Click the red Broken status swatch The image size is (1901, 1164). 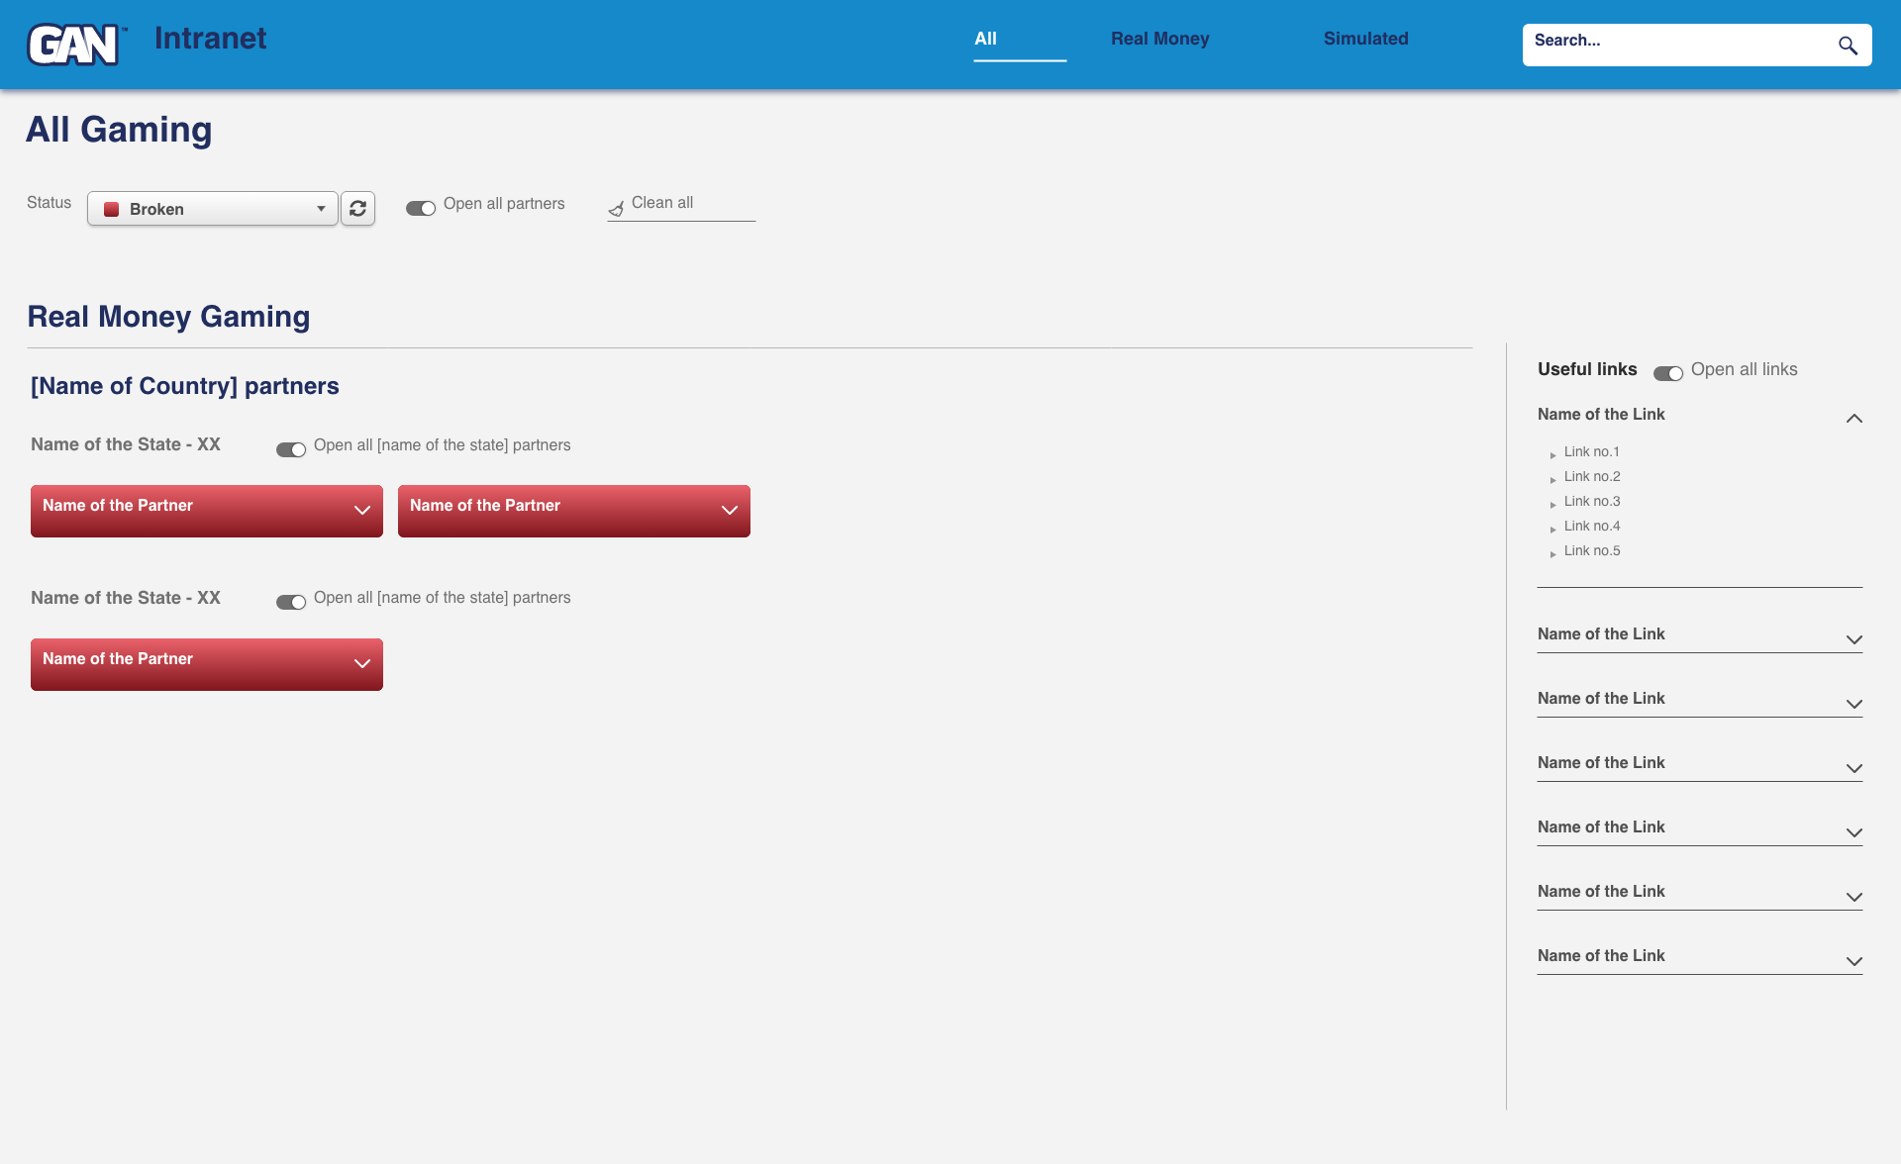tap(112, 209)
